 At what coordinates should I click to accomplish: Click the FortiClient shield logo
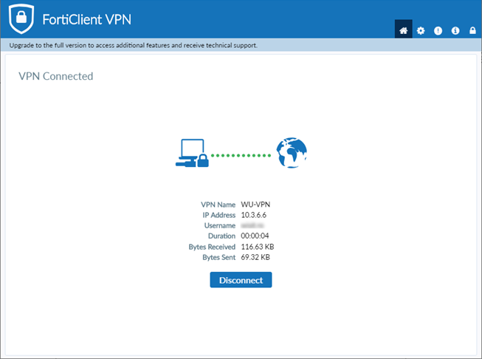(x=22, y=19)
